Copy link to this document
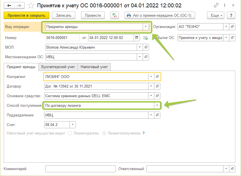 click(x=216, y=5)
